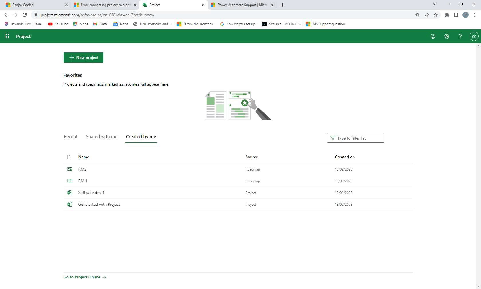Click the file type column header icon
481x289 pixels.
pyautogui.click(x=69, y=157)
